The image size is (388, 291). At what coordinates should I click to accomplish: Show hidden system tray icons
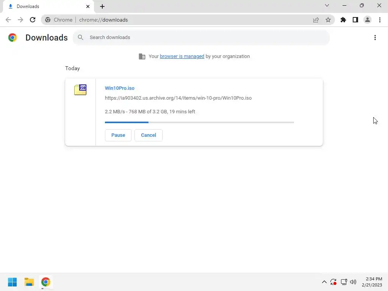coord(324,282)
